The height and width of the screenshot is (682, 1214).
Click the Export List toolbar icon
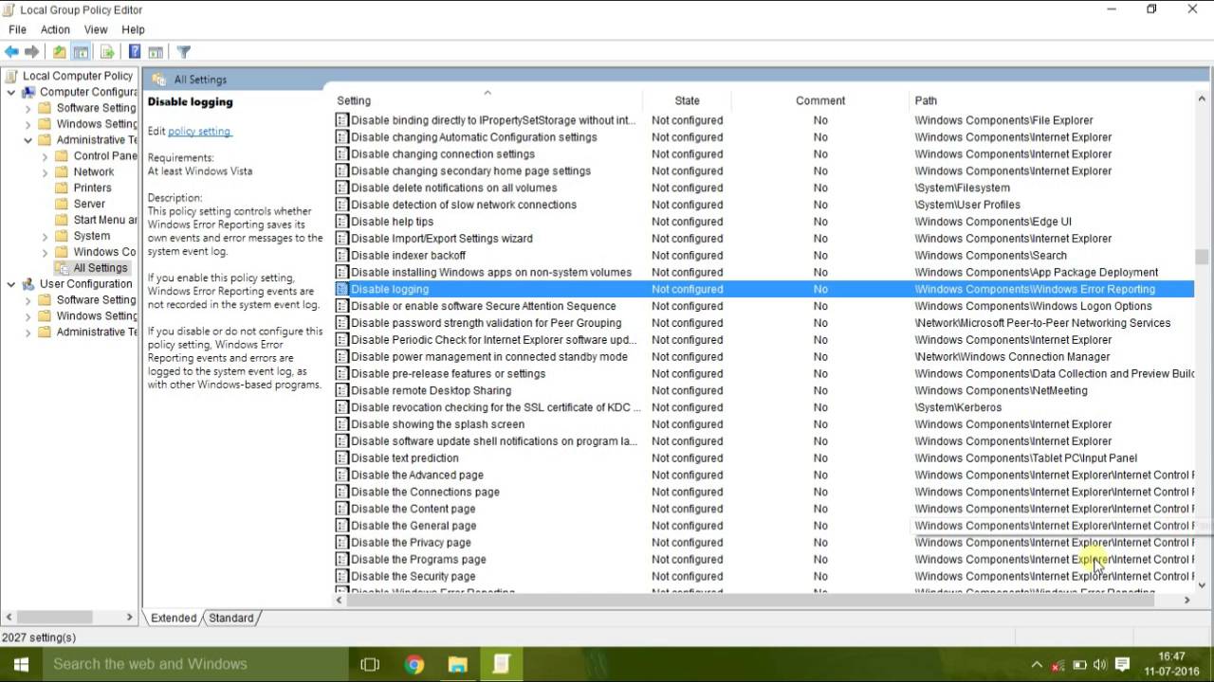pos(107,52)
